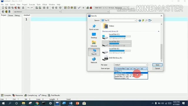Choose Header files option in type list

click(131, 77)
